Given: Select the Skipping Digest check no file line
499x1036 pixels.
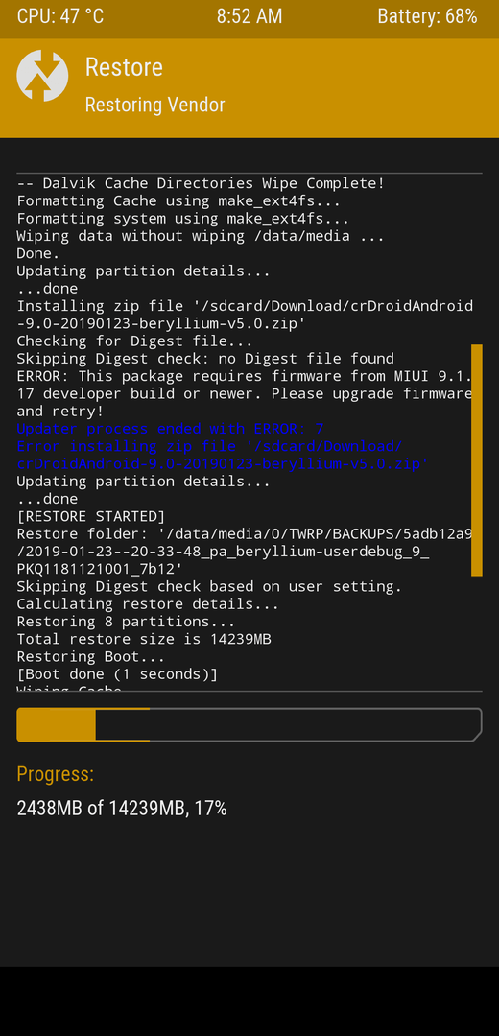Looking at the screenshot, I should 205,359.
